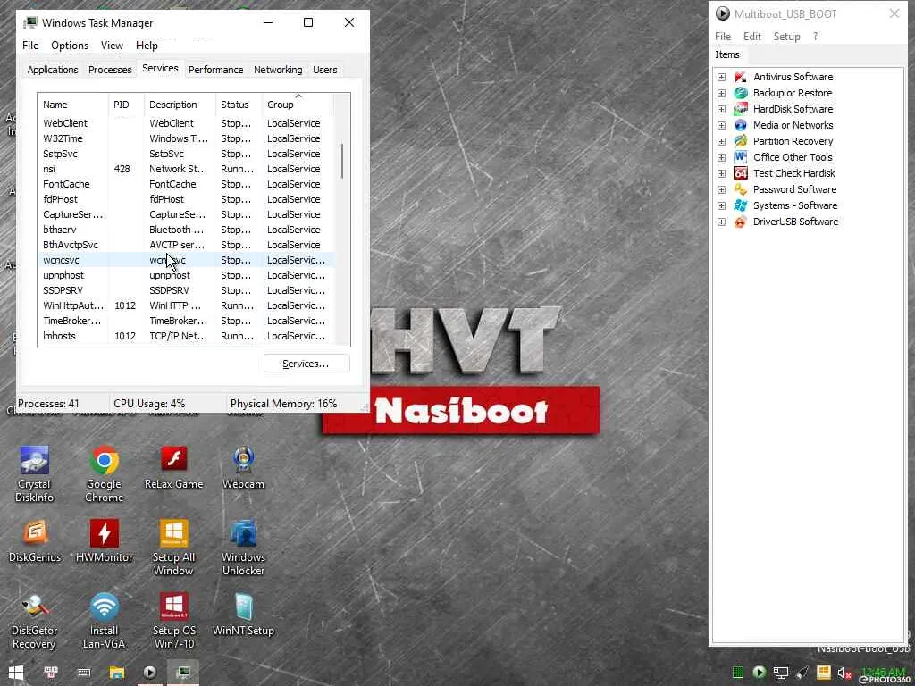Screen dimensions: 915x686
Task: Sort services by Group column header
Action: pos(298,105)
